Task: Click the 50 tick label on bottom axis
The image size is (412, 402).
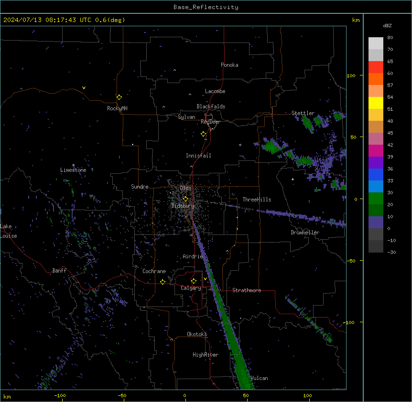Action: 246,395
